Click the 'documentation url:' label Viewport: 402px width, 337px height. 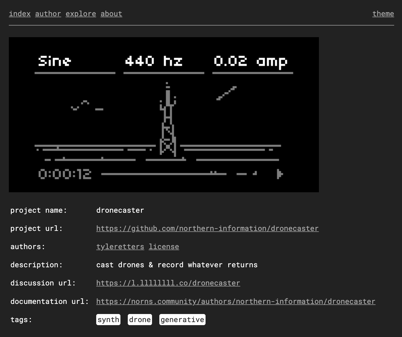click(49, 301)
